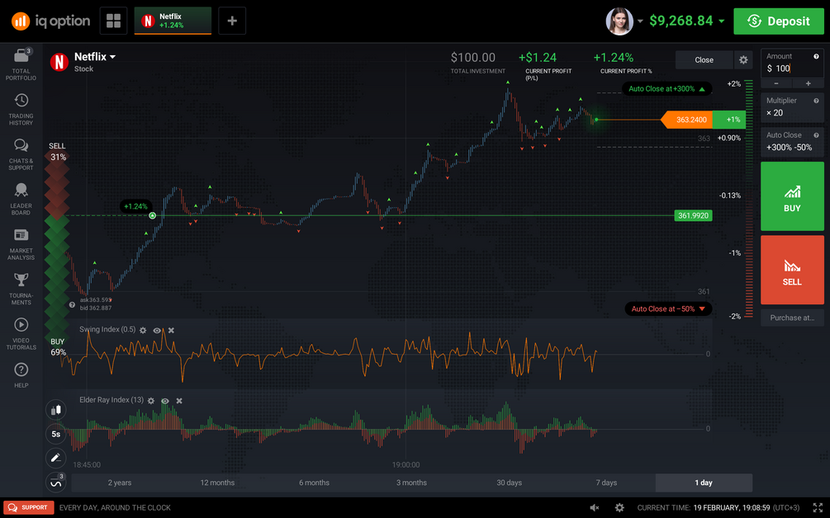Screen dimensions: 830x518
Task: Click the 363.2400 current price label
Action: tap(687, 120)
